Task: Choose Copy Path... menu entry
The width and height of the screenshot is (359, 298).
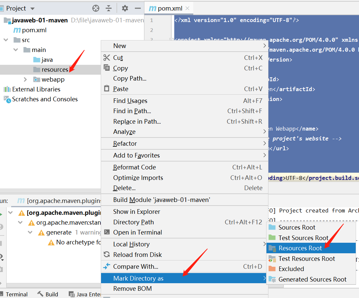Action: click(x=184, y=79)
